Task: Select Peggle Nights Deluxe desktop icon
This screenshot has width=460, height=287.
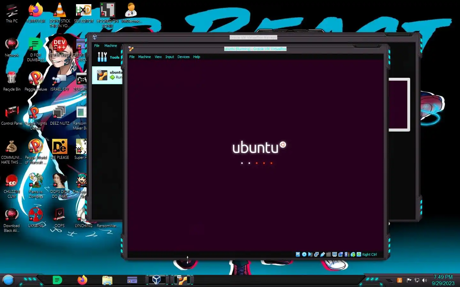Action: [36, 118]
